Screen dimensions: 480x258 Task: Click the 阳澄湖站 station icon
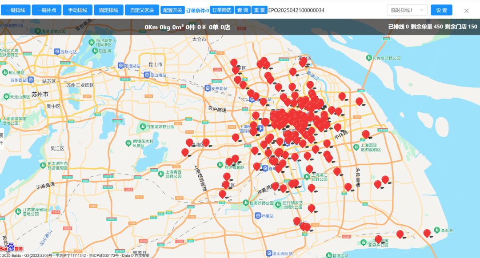pos(120,66)
